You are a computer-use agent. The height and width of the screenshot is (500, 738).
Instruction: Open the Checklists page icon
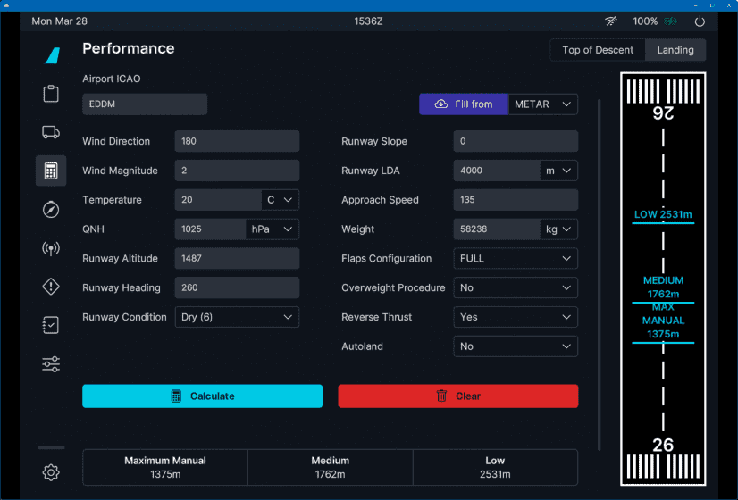(51, 325)
